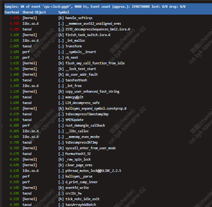Click the __memmove_avx512_unaligned_erms symbol entry
This screenshot has height=207, width=212.
point(93,24)
